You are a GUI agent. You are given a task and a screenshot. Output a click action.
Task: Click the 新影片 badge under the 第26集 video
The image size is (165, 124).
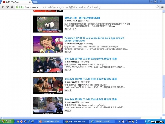[x=68, y=111]
